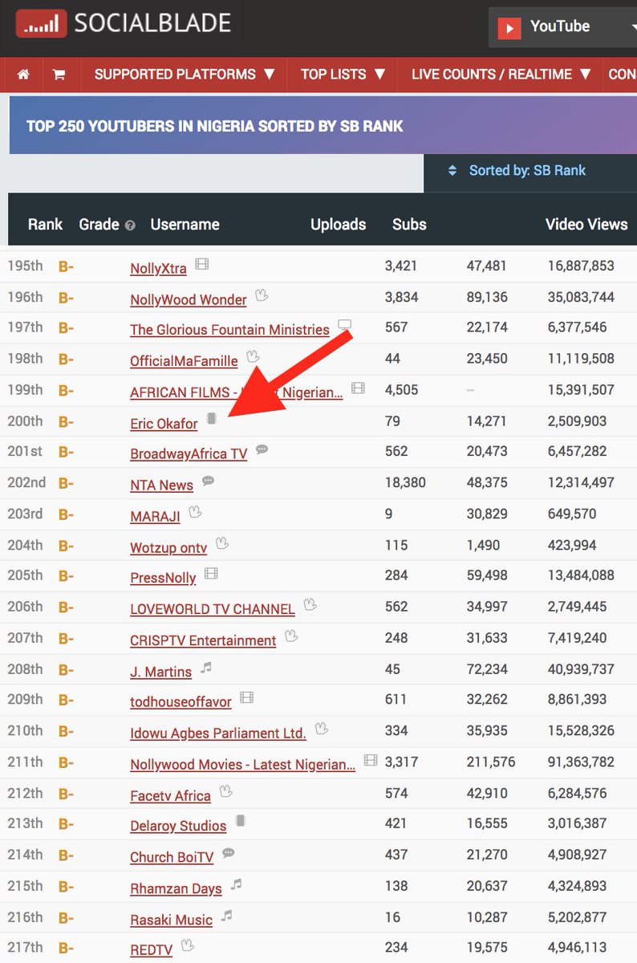Open the Rasaki Music channel link
The height and width of the screenshot is (963, 637).
171,920
